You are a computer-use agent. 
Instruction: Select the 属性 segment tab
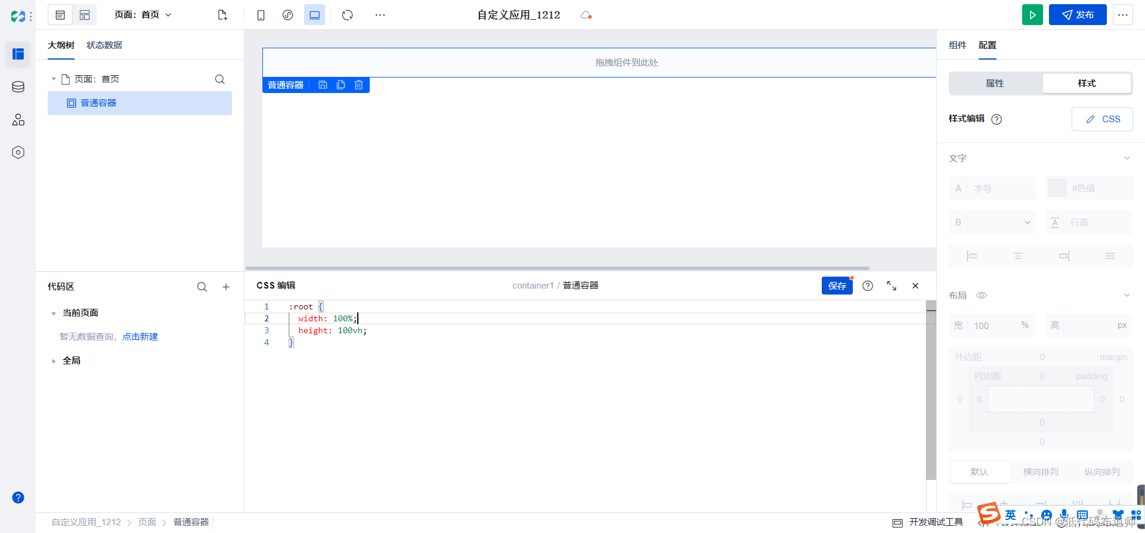pyautogui.click(x=995, y=83)
